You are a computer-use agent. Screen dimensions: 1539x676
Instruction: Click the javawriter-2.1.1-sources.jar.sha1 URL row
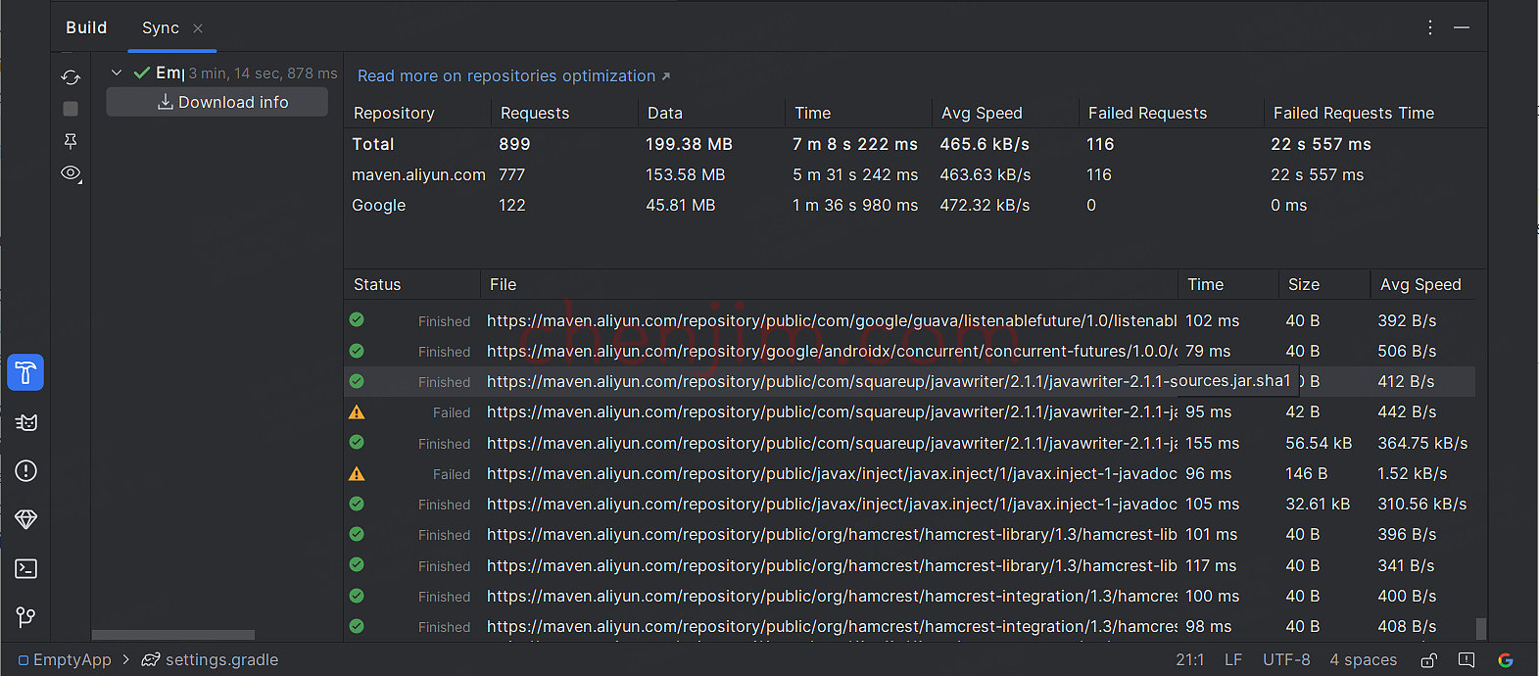pyautogui.click(x=909, y=381)
